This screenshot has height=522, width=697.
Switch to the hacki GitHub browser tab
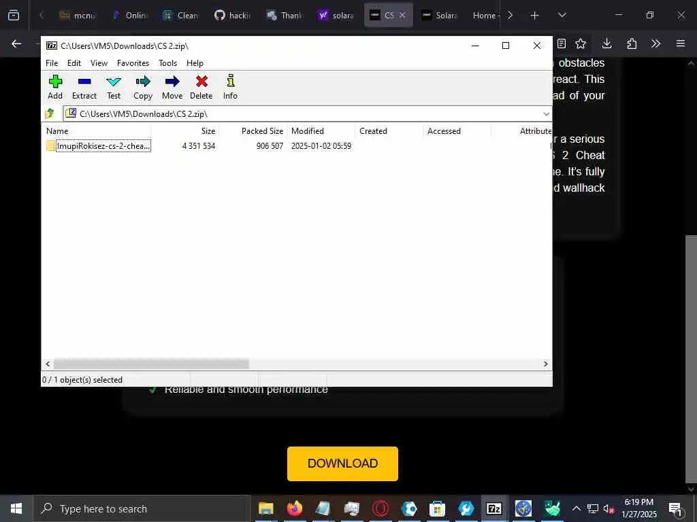pyautogui.click(x=232, y=15)
